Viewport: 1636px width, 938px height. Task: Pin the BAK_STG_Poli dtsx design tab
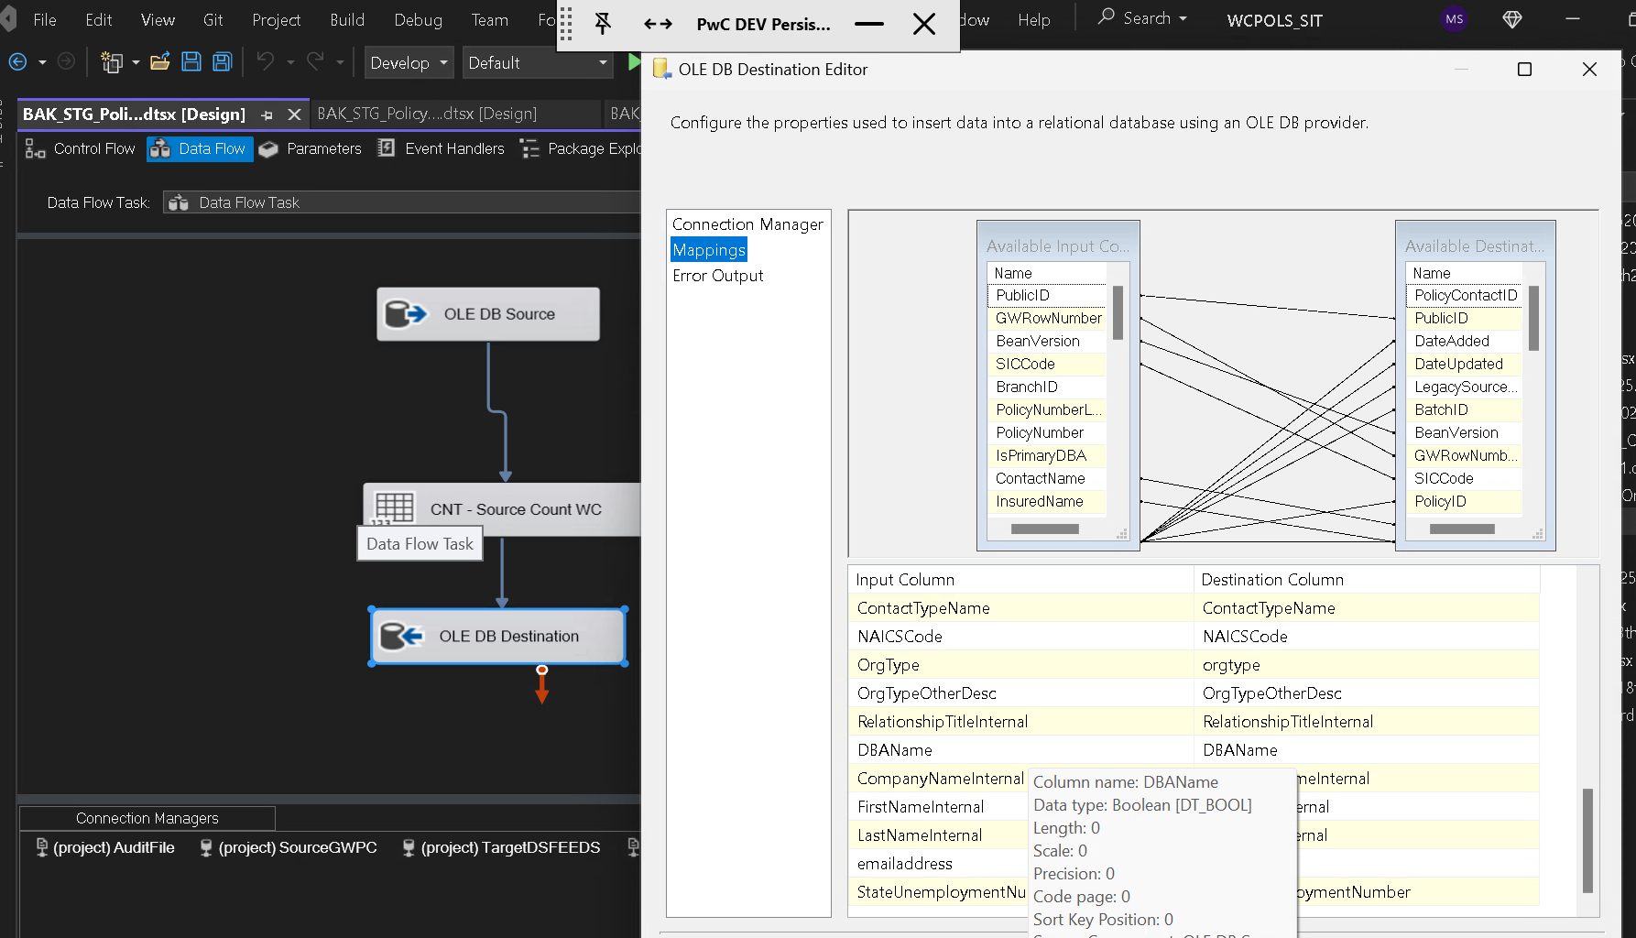click(x=267, y=115)
